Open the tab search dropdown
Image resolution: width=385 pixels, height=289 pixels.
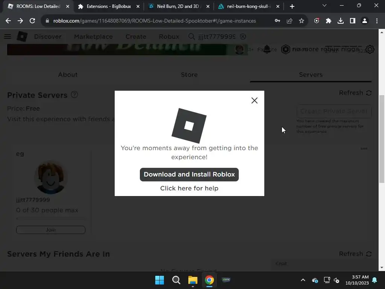(324, 5)
